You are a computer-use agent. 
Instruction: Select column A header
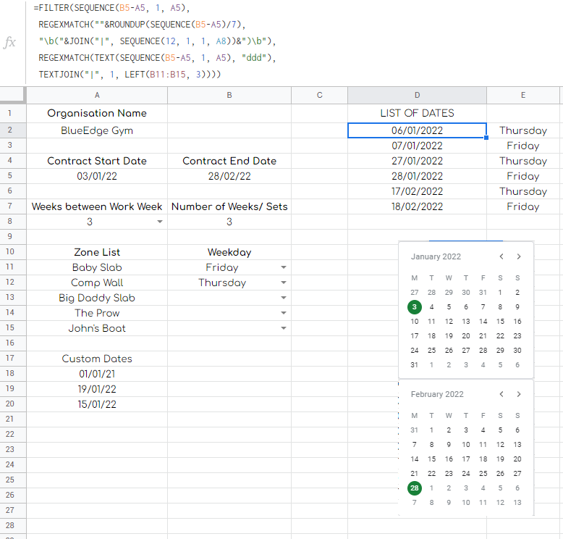click(97, 96)
